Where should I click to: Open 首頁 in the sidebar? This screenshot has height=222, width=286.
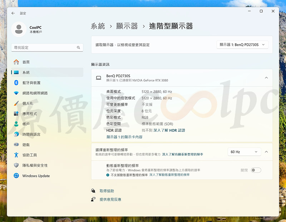(x=47, y=62)
